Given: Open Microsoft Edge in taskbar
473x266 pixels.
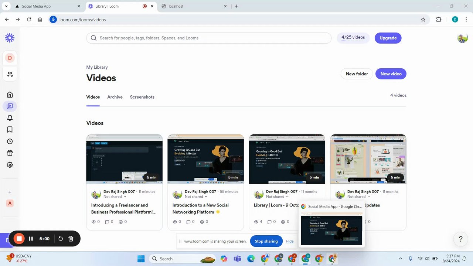Looking at the screenshot, I should pos(251,259).
